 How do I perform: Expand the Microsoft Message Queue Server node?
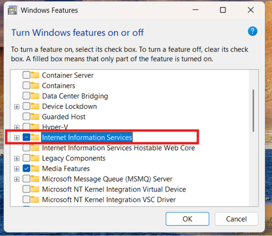17,179
